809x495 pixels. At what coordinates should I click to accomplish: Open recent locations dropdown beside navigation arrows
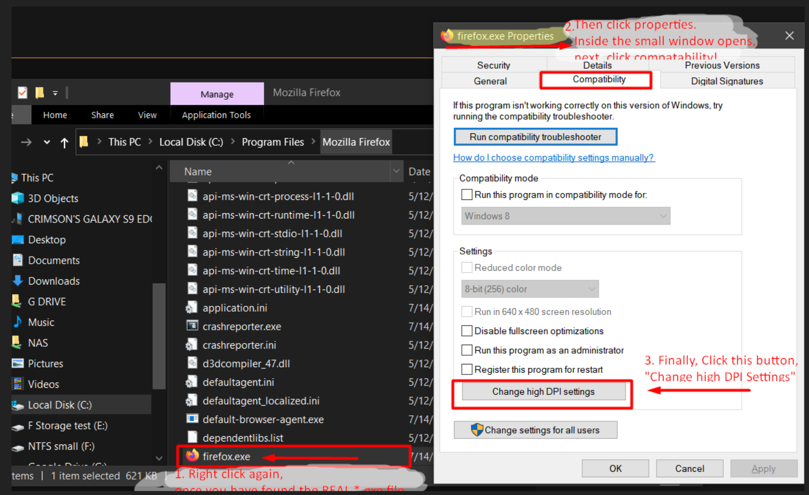point(47,143)
